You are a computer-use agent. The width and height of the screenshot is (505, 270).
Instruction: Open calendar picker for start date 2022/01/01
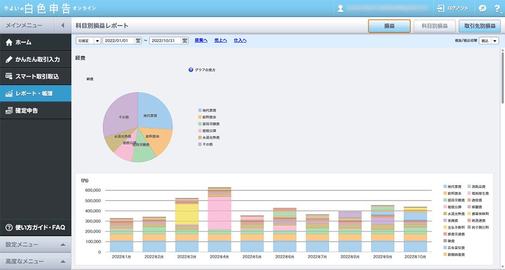[138, 41]
